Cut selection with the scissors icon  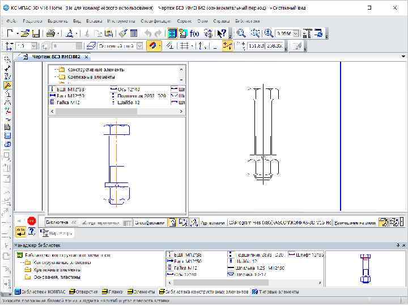click(x=87, y=33)
